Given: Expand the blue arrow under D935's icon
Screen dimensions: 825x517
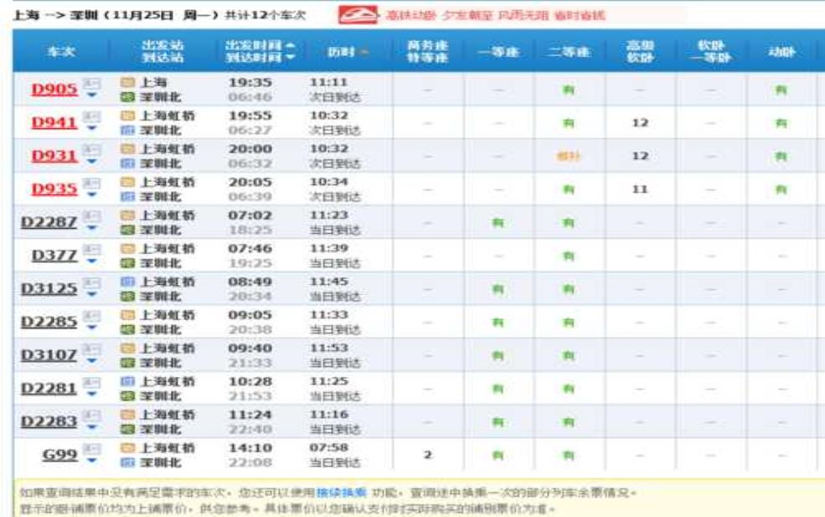Looking at the screenshot, I should (92, 195).
